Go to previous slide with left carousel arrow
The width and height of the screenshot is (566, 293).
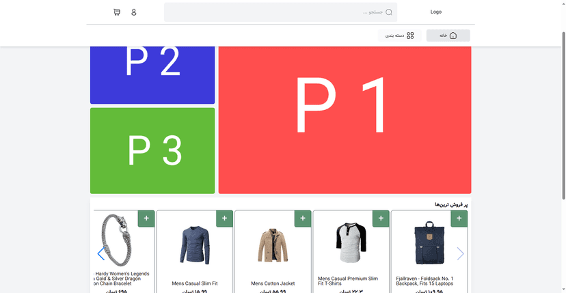(101, 254)
